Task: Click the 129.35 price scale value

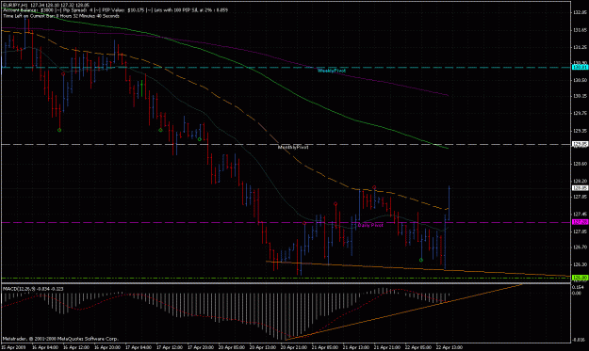Action: tap(581, 131)
